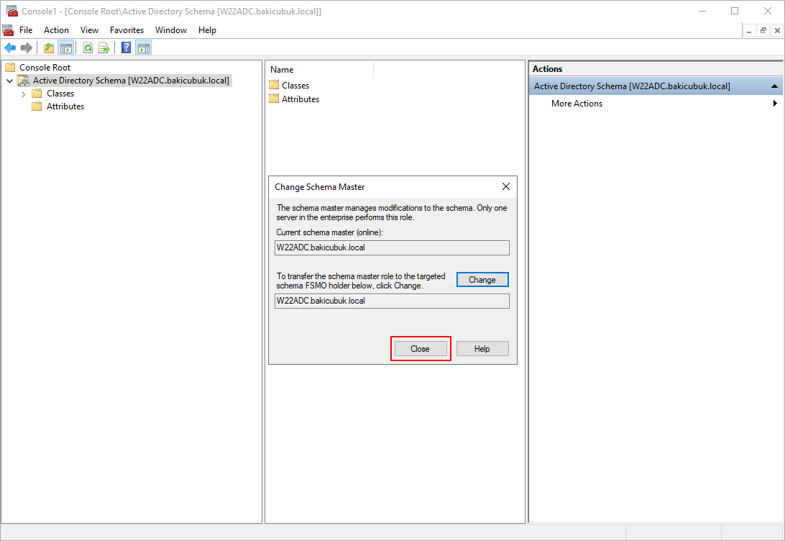Restore down the inner MDI console window
The image size is (785, 541).
coord(763,30)
